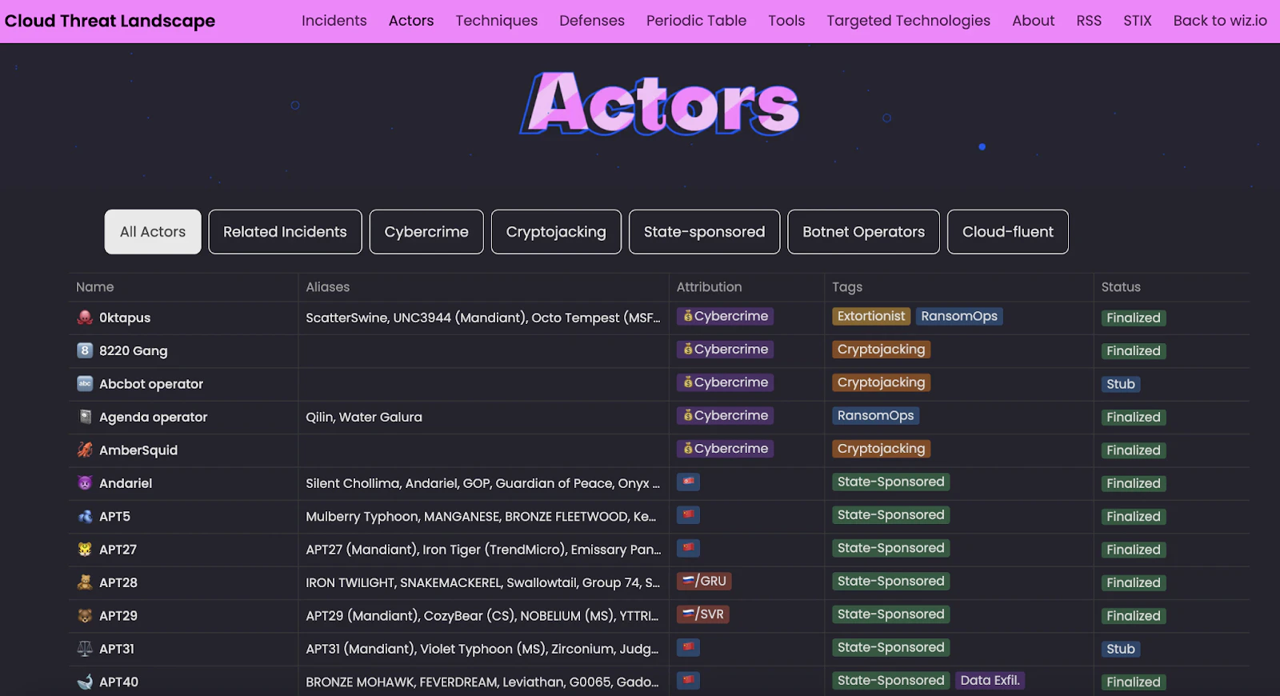This screenshot has width=1280, height=696.
Task: Click the Agenda operator notebook icon
Action: pos(85,417)
